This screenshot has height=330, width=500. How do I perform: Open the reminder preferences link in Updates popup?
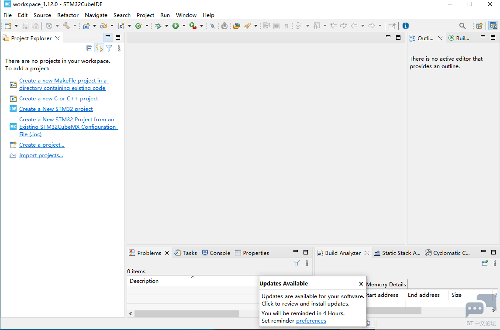coord(311,321)
